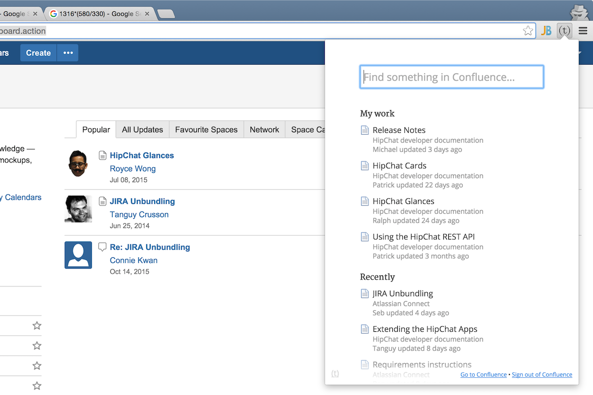Open the HipChat Glances dashboard link

142,156
